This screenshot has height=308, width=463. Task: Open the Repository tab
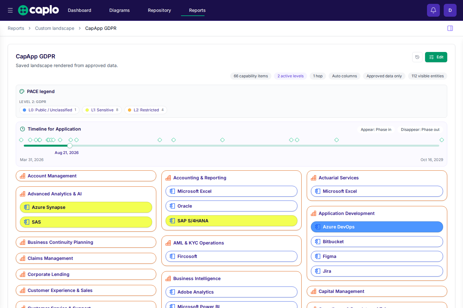point(159,10)
